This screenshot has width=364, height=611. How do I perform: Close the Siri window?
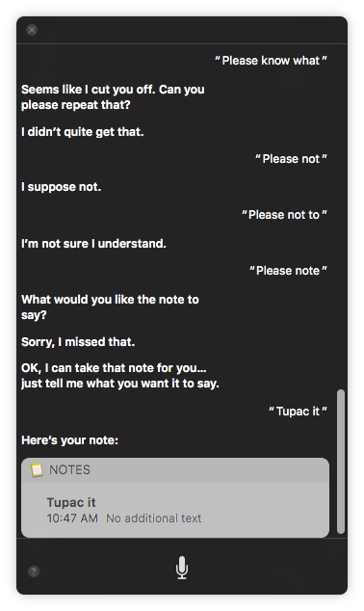click(32, 30)
